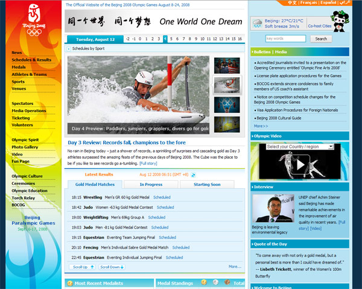Screen dimensions: 362x289
Task: Switch the site language to Chinese (中文)
Action: tap(292, 2)
